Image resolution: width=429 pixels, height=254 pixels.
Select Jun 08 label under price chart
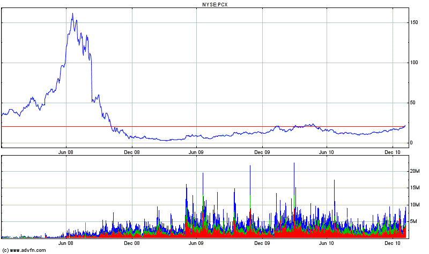coord(66,151)
